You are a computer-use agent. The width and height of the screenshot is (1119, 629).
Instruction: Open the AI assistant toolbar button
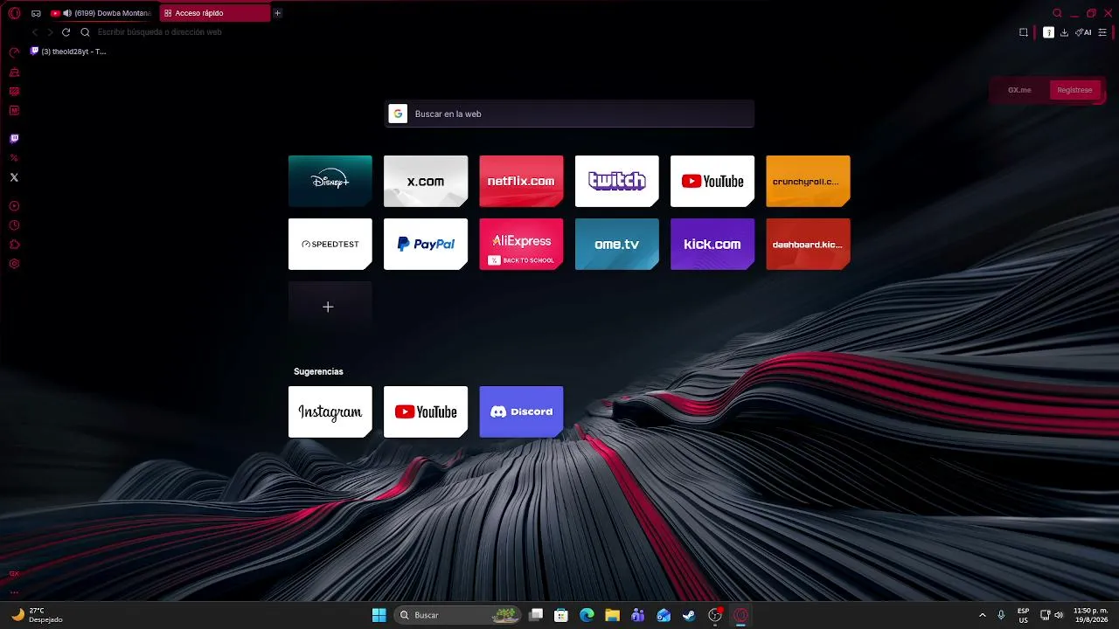[x=1083, y=32]
